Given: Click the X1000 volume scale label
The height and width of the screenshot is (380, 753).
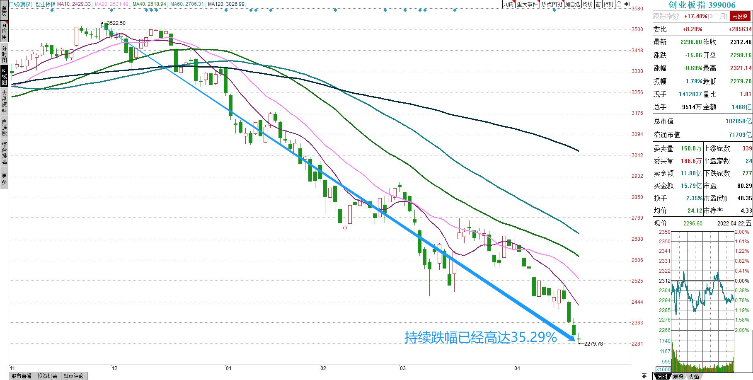Looking at the screenshot, I should (x=663, y=369).
